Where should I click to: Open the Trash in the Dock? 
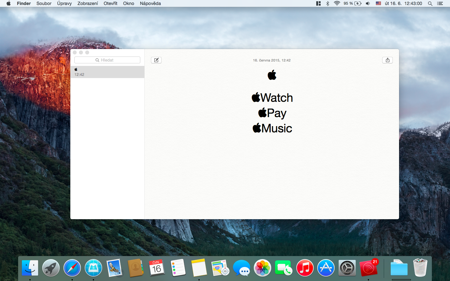point(420,268)
